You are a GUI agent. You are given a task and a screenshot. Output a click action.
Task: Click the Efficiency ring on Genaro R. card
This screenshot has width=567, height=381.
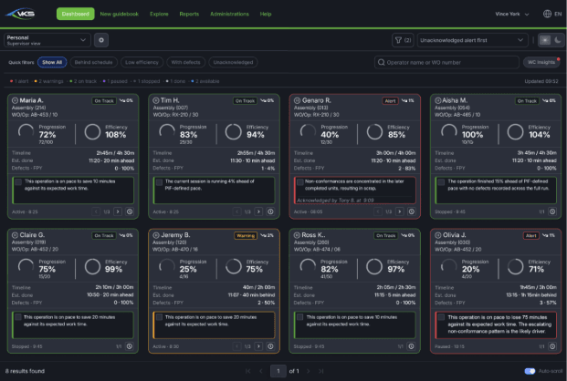374,132
